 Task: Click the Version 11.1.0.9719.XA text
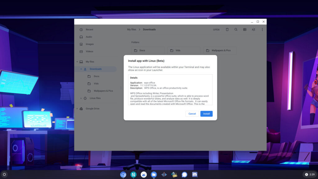143,85
